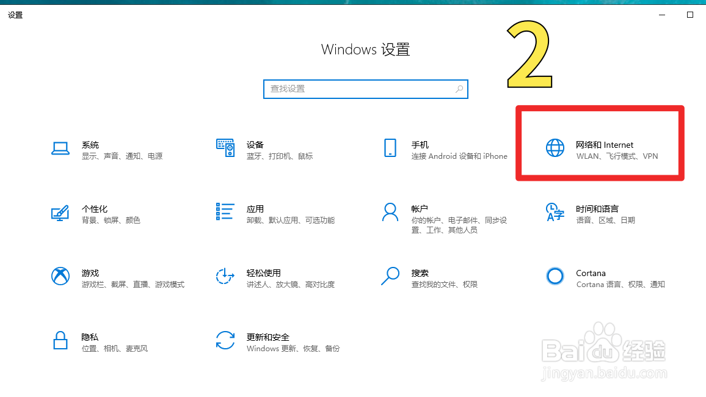Open the 更新和安全 refresh arrows icon
Image resolution: width=706 pixels, height=397 pixels.
click(225, 340)
